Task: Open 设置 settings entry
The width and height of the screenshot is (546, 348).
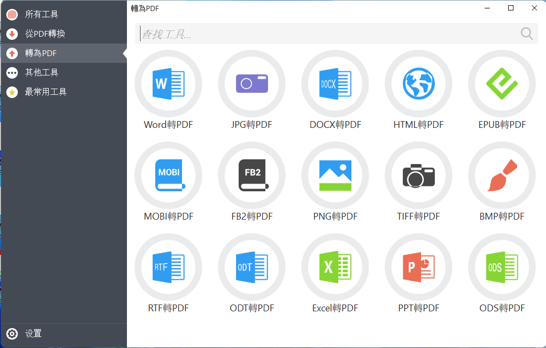Action: click(63, 334)
